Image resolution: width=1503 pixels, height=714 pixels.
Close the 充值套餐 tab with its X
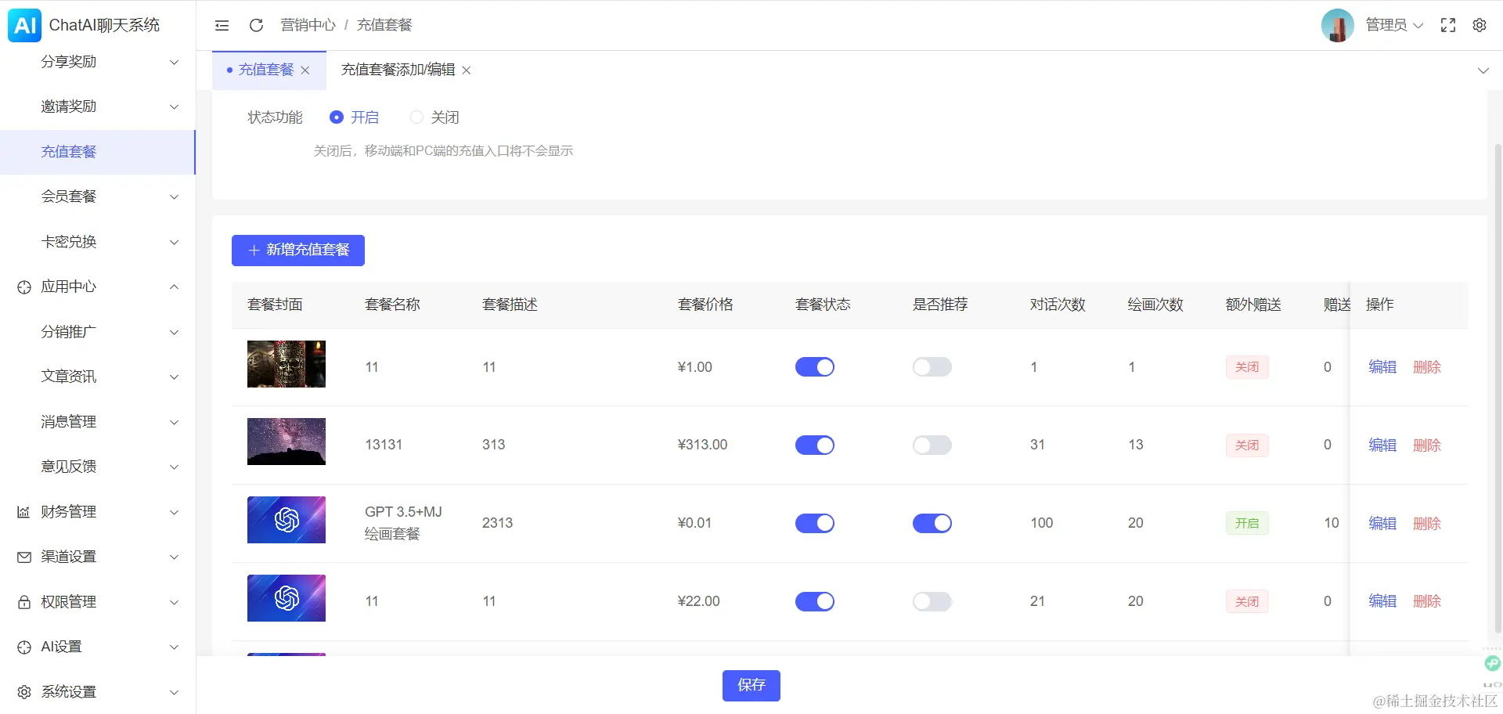point(305,70)
